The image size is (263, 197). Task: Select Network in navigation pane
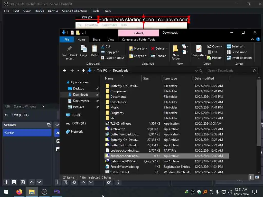(77, 132)
